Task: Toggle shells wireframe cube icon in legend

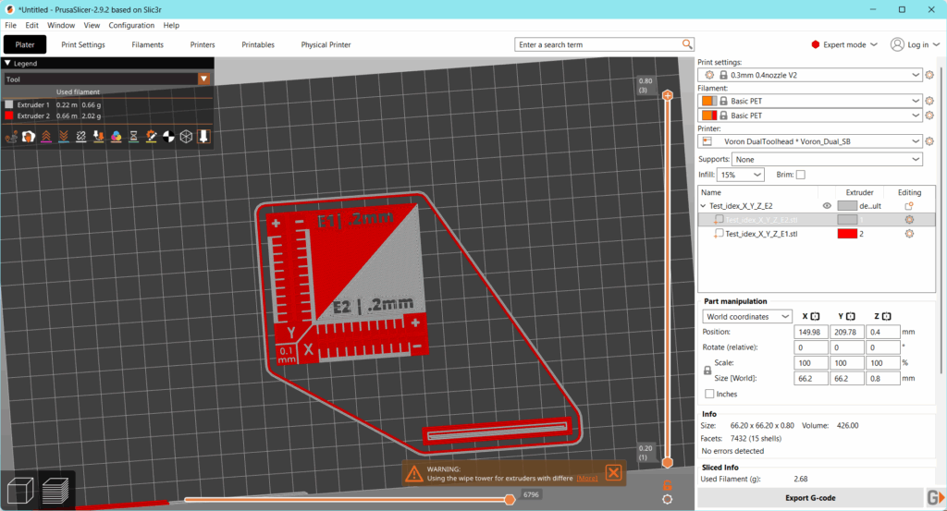Action: [x=186, y=137]
